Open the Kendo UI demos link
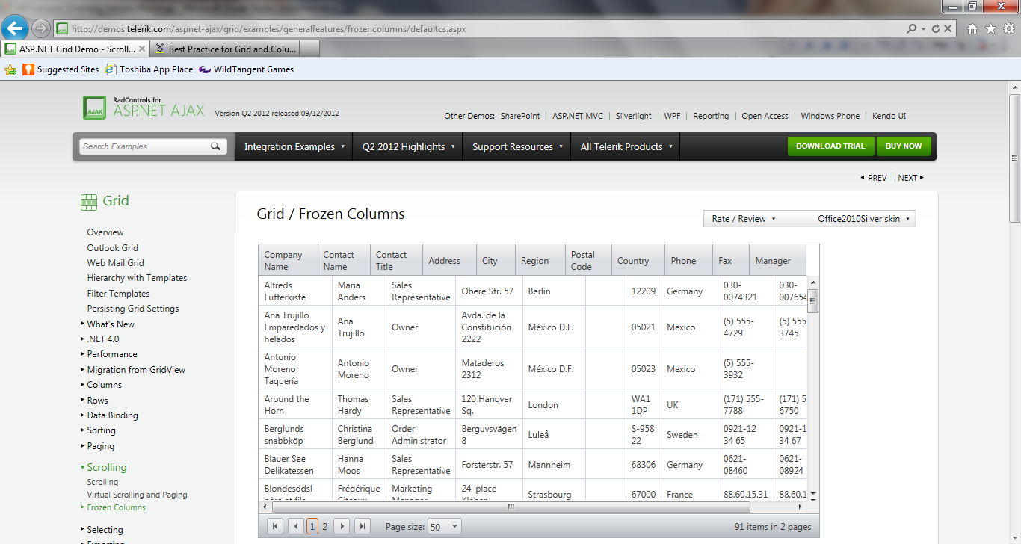 point(889,116)
